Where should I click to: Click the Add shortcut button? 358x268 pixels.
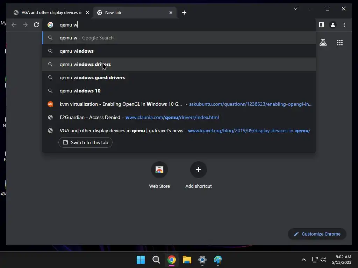(199, 175)
